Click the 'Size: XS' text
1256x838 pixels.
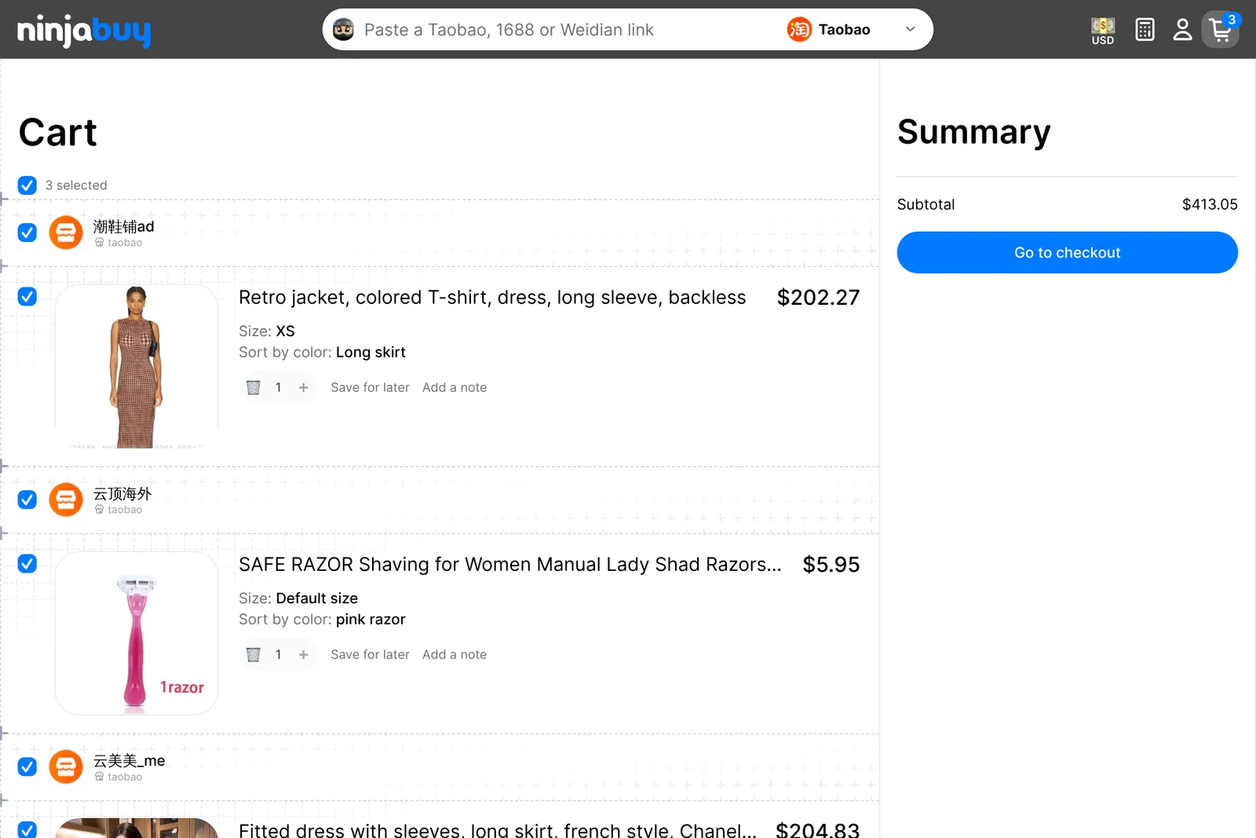tap(267, 331)
